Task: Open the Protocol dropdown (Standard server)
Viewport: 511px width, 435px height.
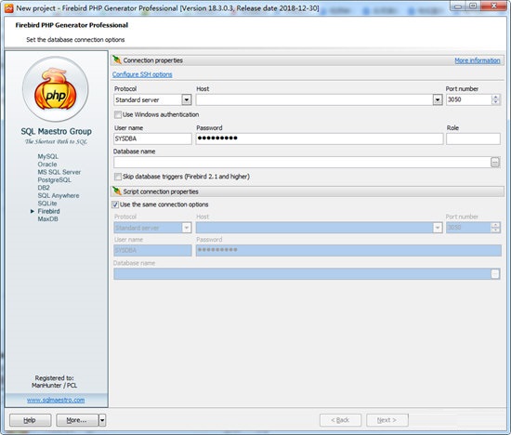Action: tap(187, 99)
